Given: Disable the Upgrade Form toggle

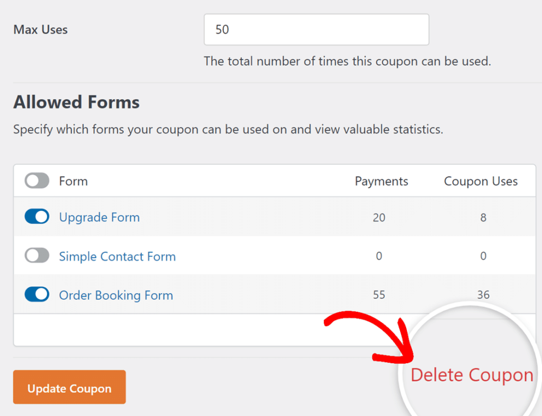Looking at the screenshot, I should [x=36, y=216].
